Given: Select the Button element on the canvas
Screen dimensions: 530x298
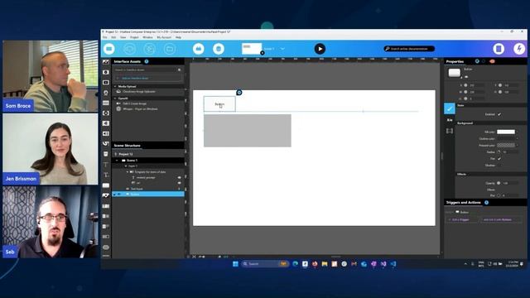Looking at the screenshot, I should tap(219, 104).
